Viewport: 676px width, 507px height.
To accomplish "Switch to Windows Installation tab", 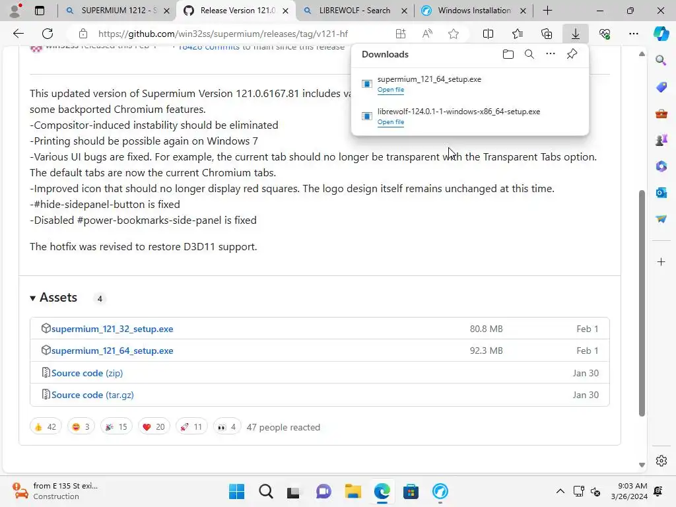I will (473, 11).
